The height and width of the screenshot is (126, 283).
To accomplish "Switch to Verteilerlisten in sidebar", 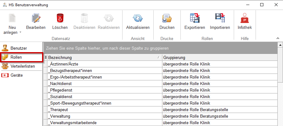I will point(22,66).
